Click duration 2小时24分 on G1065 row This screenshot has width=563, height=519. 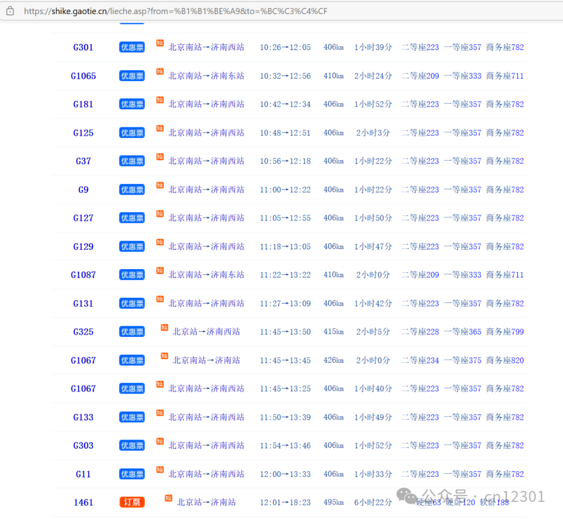coord(373,76)
